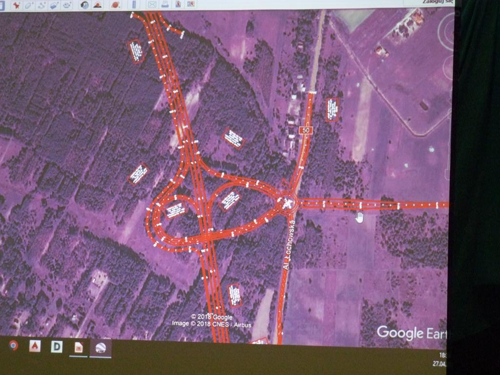Show historical imagery with the clock icon

84,5
